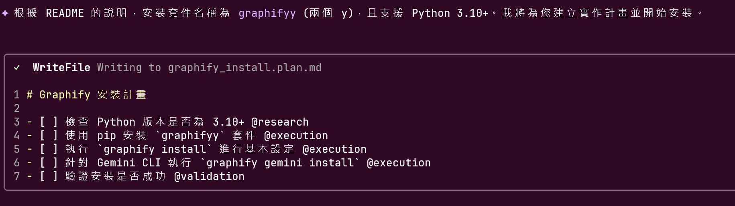Viewport: 735px width, 206px height.
Task: Click the sparkle icon before the README message
Action: click(5, 13)
